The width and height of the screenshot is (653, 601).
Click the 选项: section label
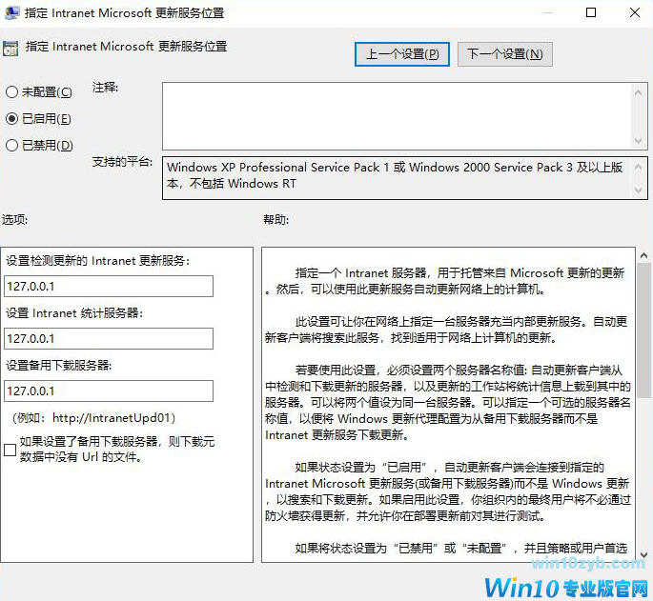click(14, 219)
